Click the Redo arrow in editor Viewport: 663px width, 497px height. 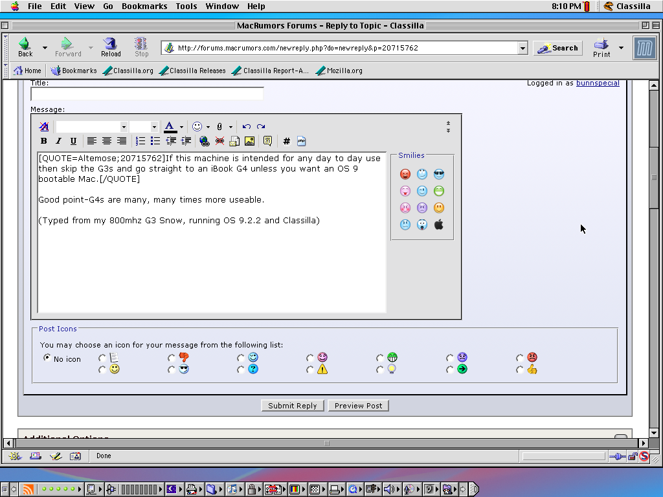[x=261, y=126]
